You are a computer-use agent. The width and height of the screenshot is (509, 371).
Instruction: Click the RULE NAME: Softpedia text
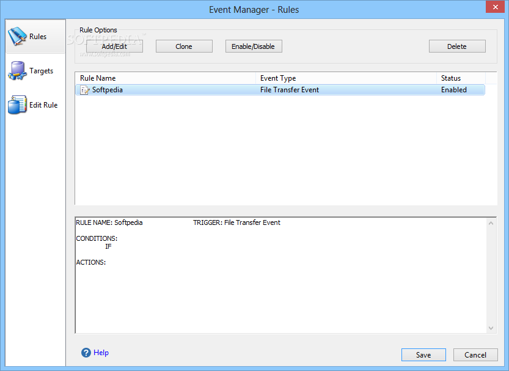[x=109, y=222]
